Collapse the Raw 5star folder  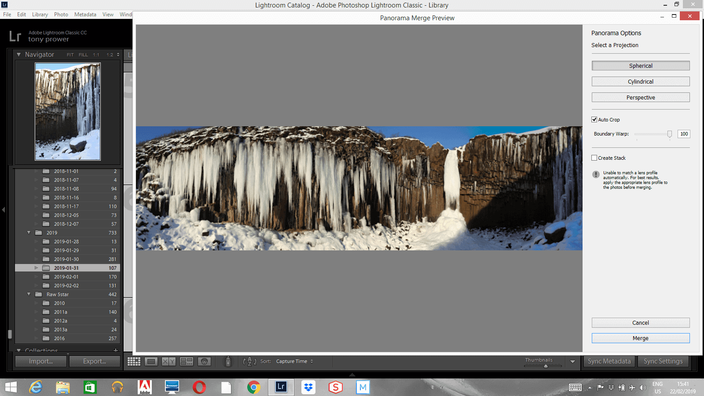(29, 294)
